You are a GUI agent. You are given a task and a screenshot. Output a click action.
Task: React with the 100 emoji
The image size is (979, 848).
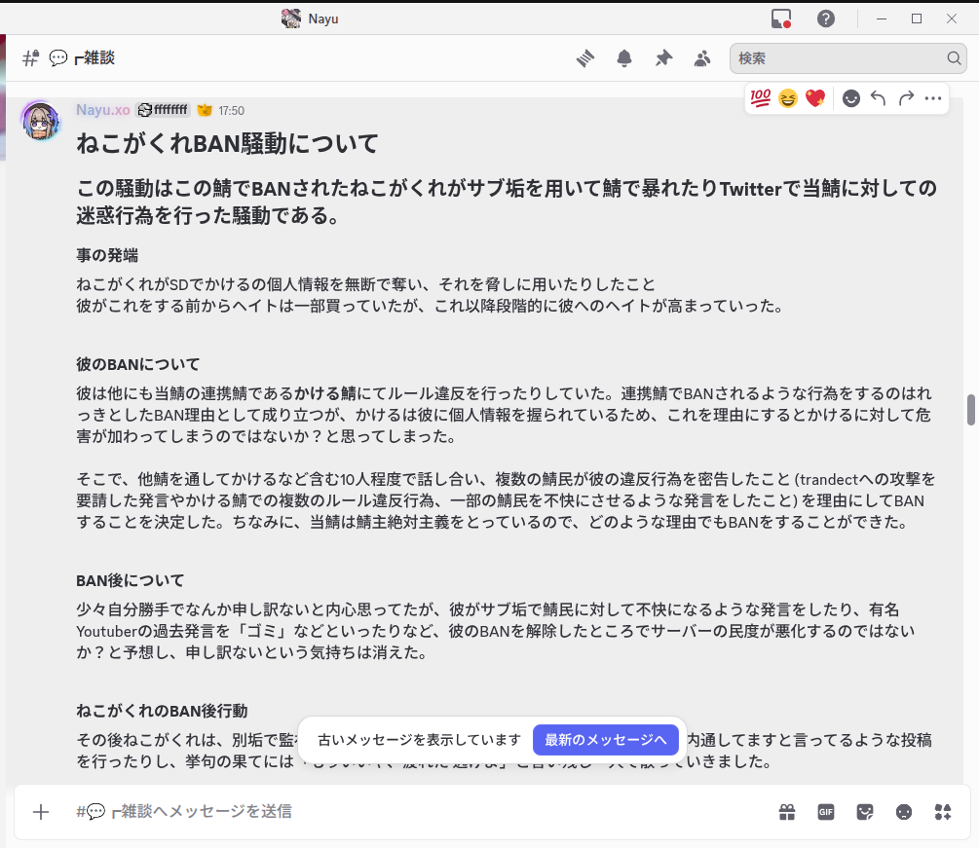[761, 98]
